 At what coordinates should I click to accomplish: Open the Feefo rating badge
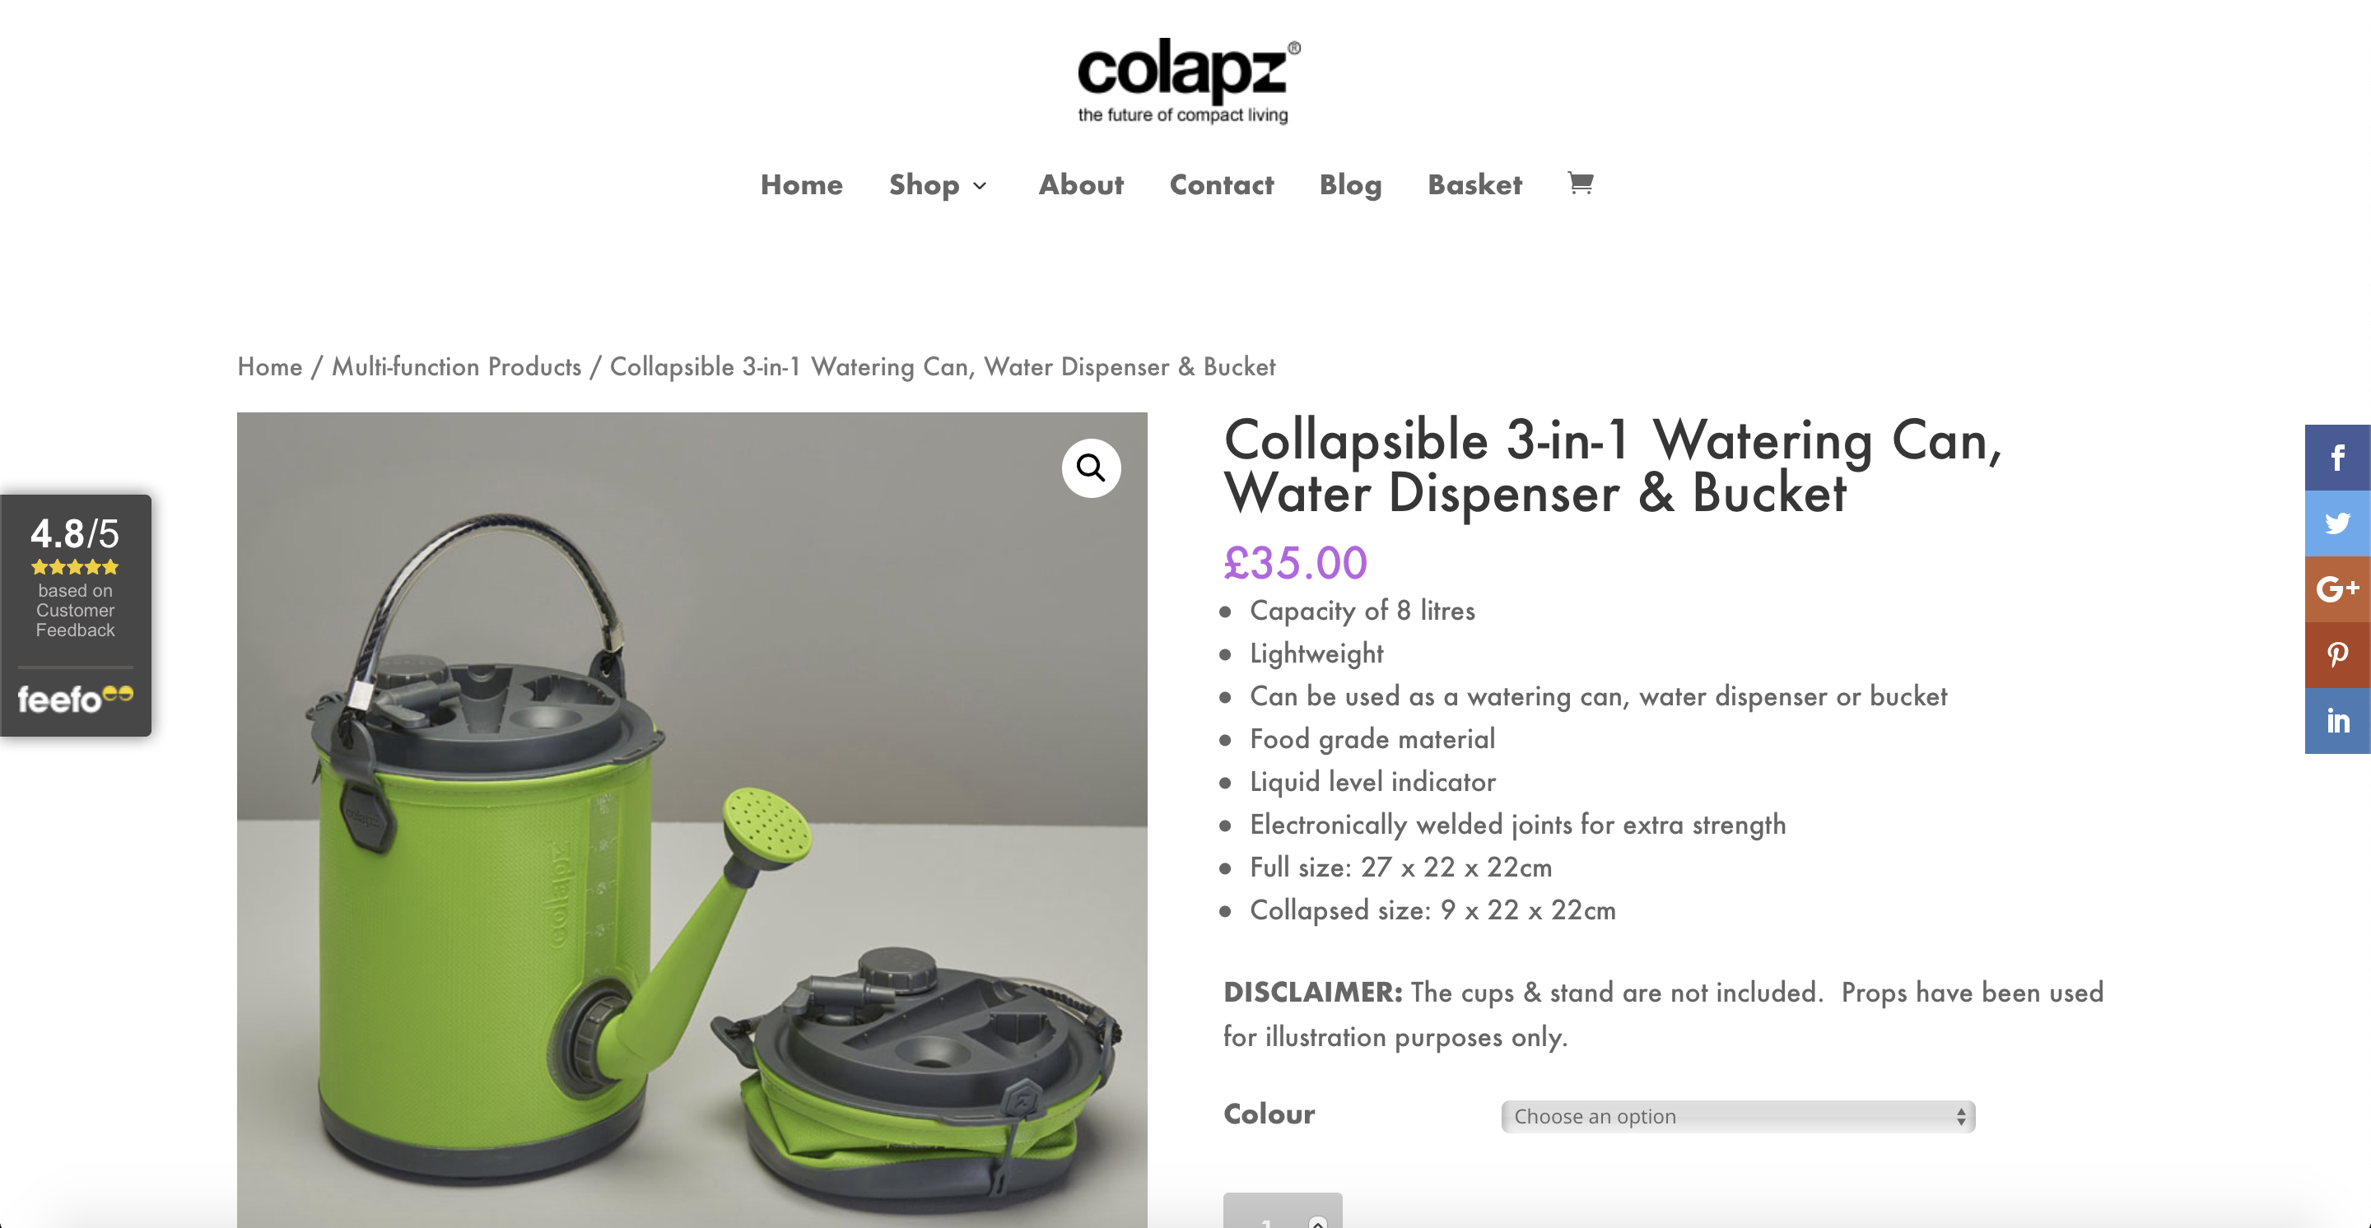pyautogui.click(x=76, y=616)
